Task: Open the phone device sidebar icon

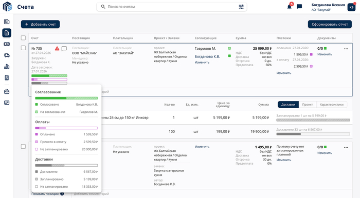Action: (x=7, y=78)
